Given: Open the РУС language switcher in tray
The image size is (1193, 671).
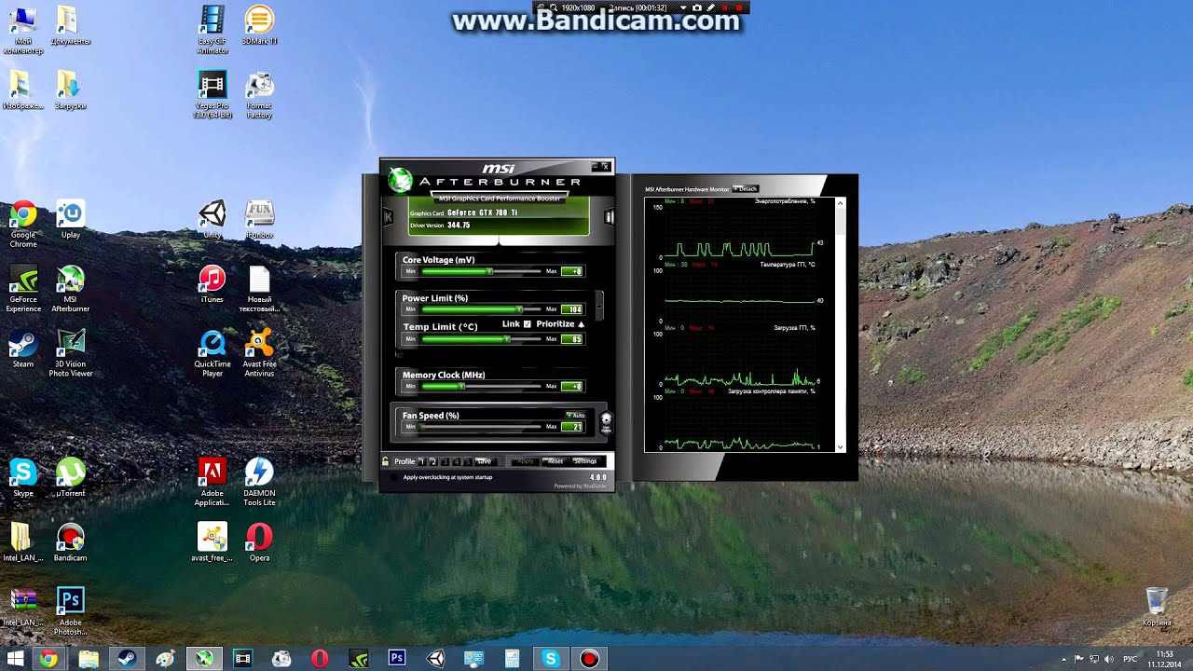Looking at the screenshot, I should point(1131,659).
